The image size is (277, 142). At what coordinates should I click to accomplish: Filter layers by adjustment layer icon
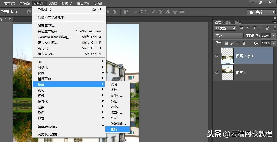(248, 28)
